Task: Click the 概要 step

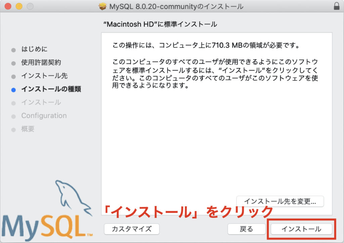Action: tap(28, 129)
